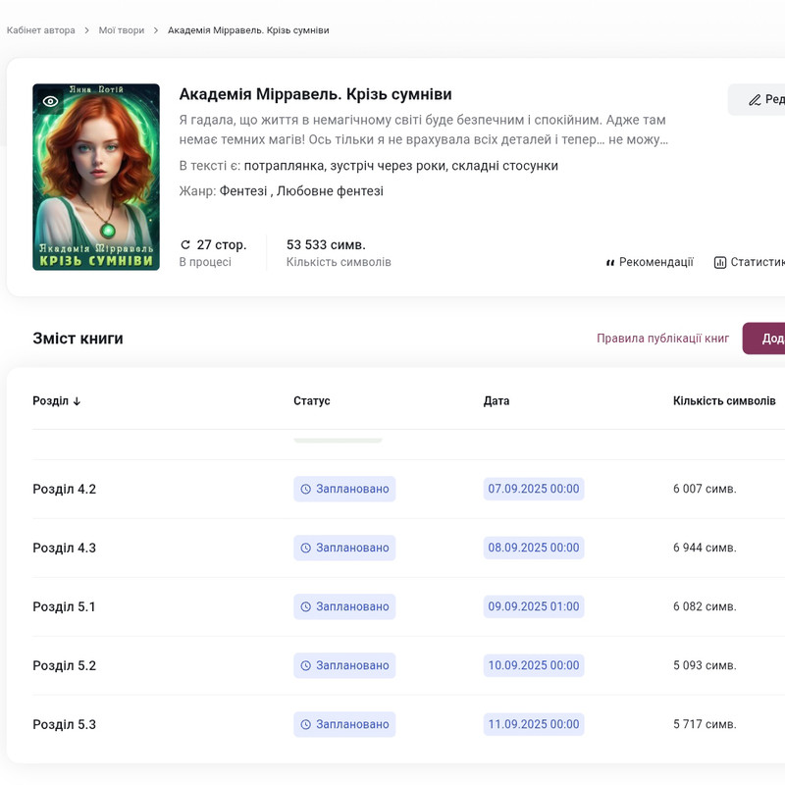Open chapter Розділ 5.1
The image size is (785, 785).
point(64,606)
